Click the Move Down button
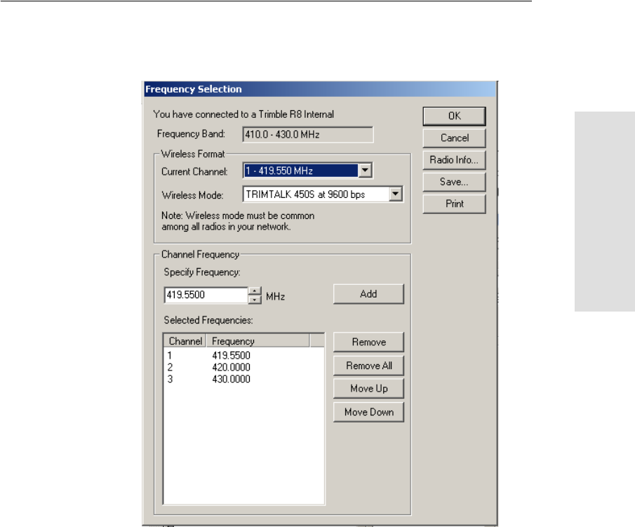Viewport: 635px width, 527px height. tap(368, 413)
